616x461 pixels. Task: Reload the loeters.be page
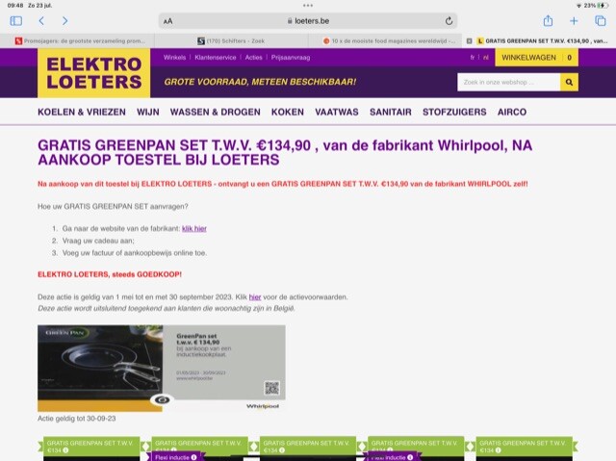coord(449,21)
